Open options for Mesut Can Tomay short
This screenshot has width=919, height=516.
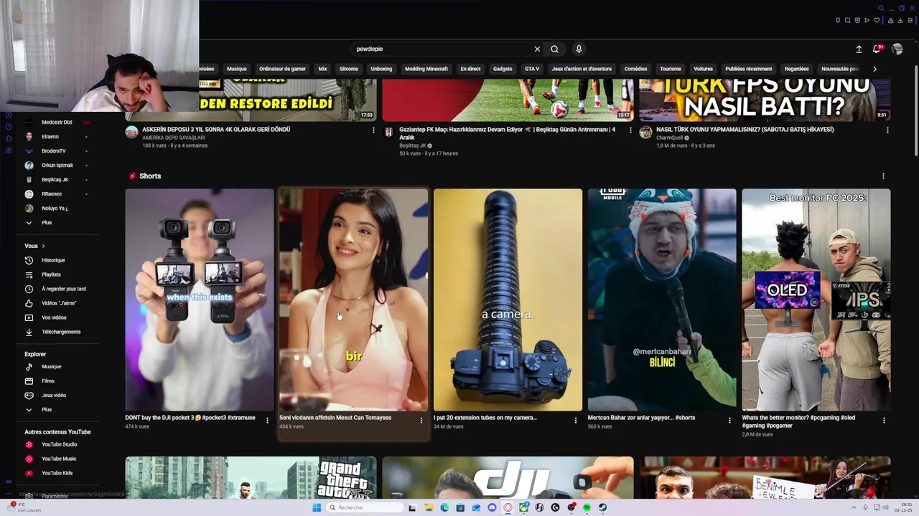[421, 421]
